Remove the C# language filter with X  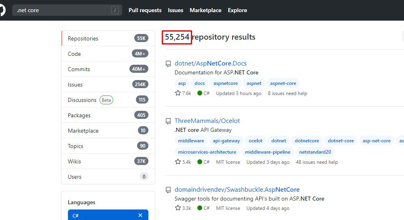pyautogui.click(x=140, y=215)
